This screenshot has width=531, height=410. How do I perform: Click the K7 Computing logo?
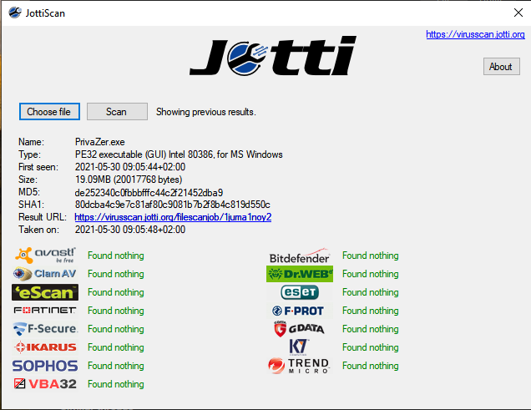298,347
